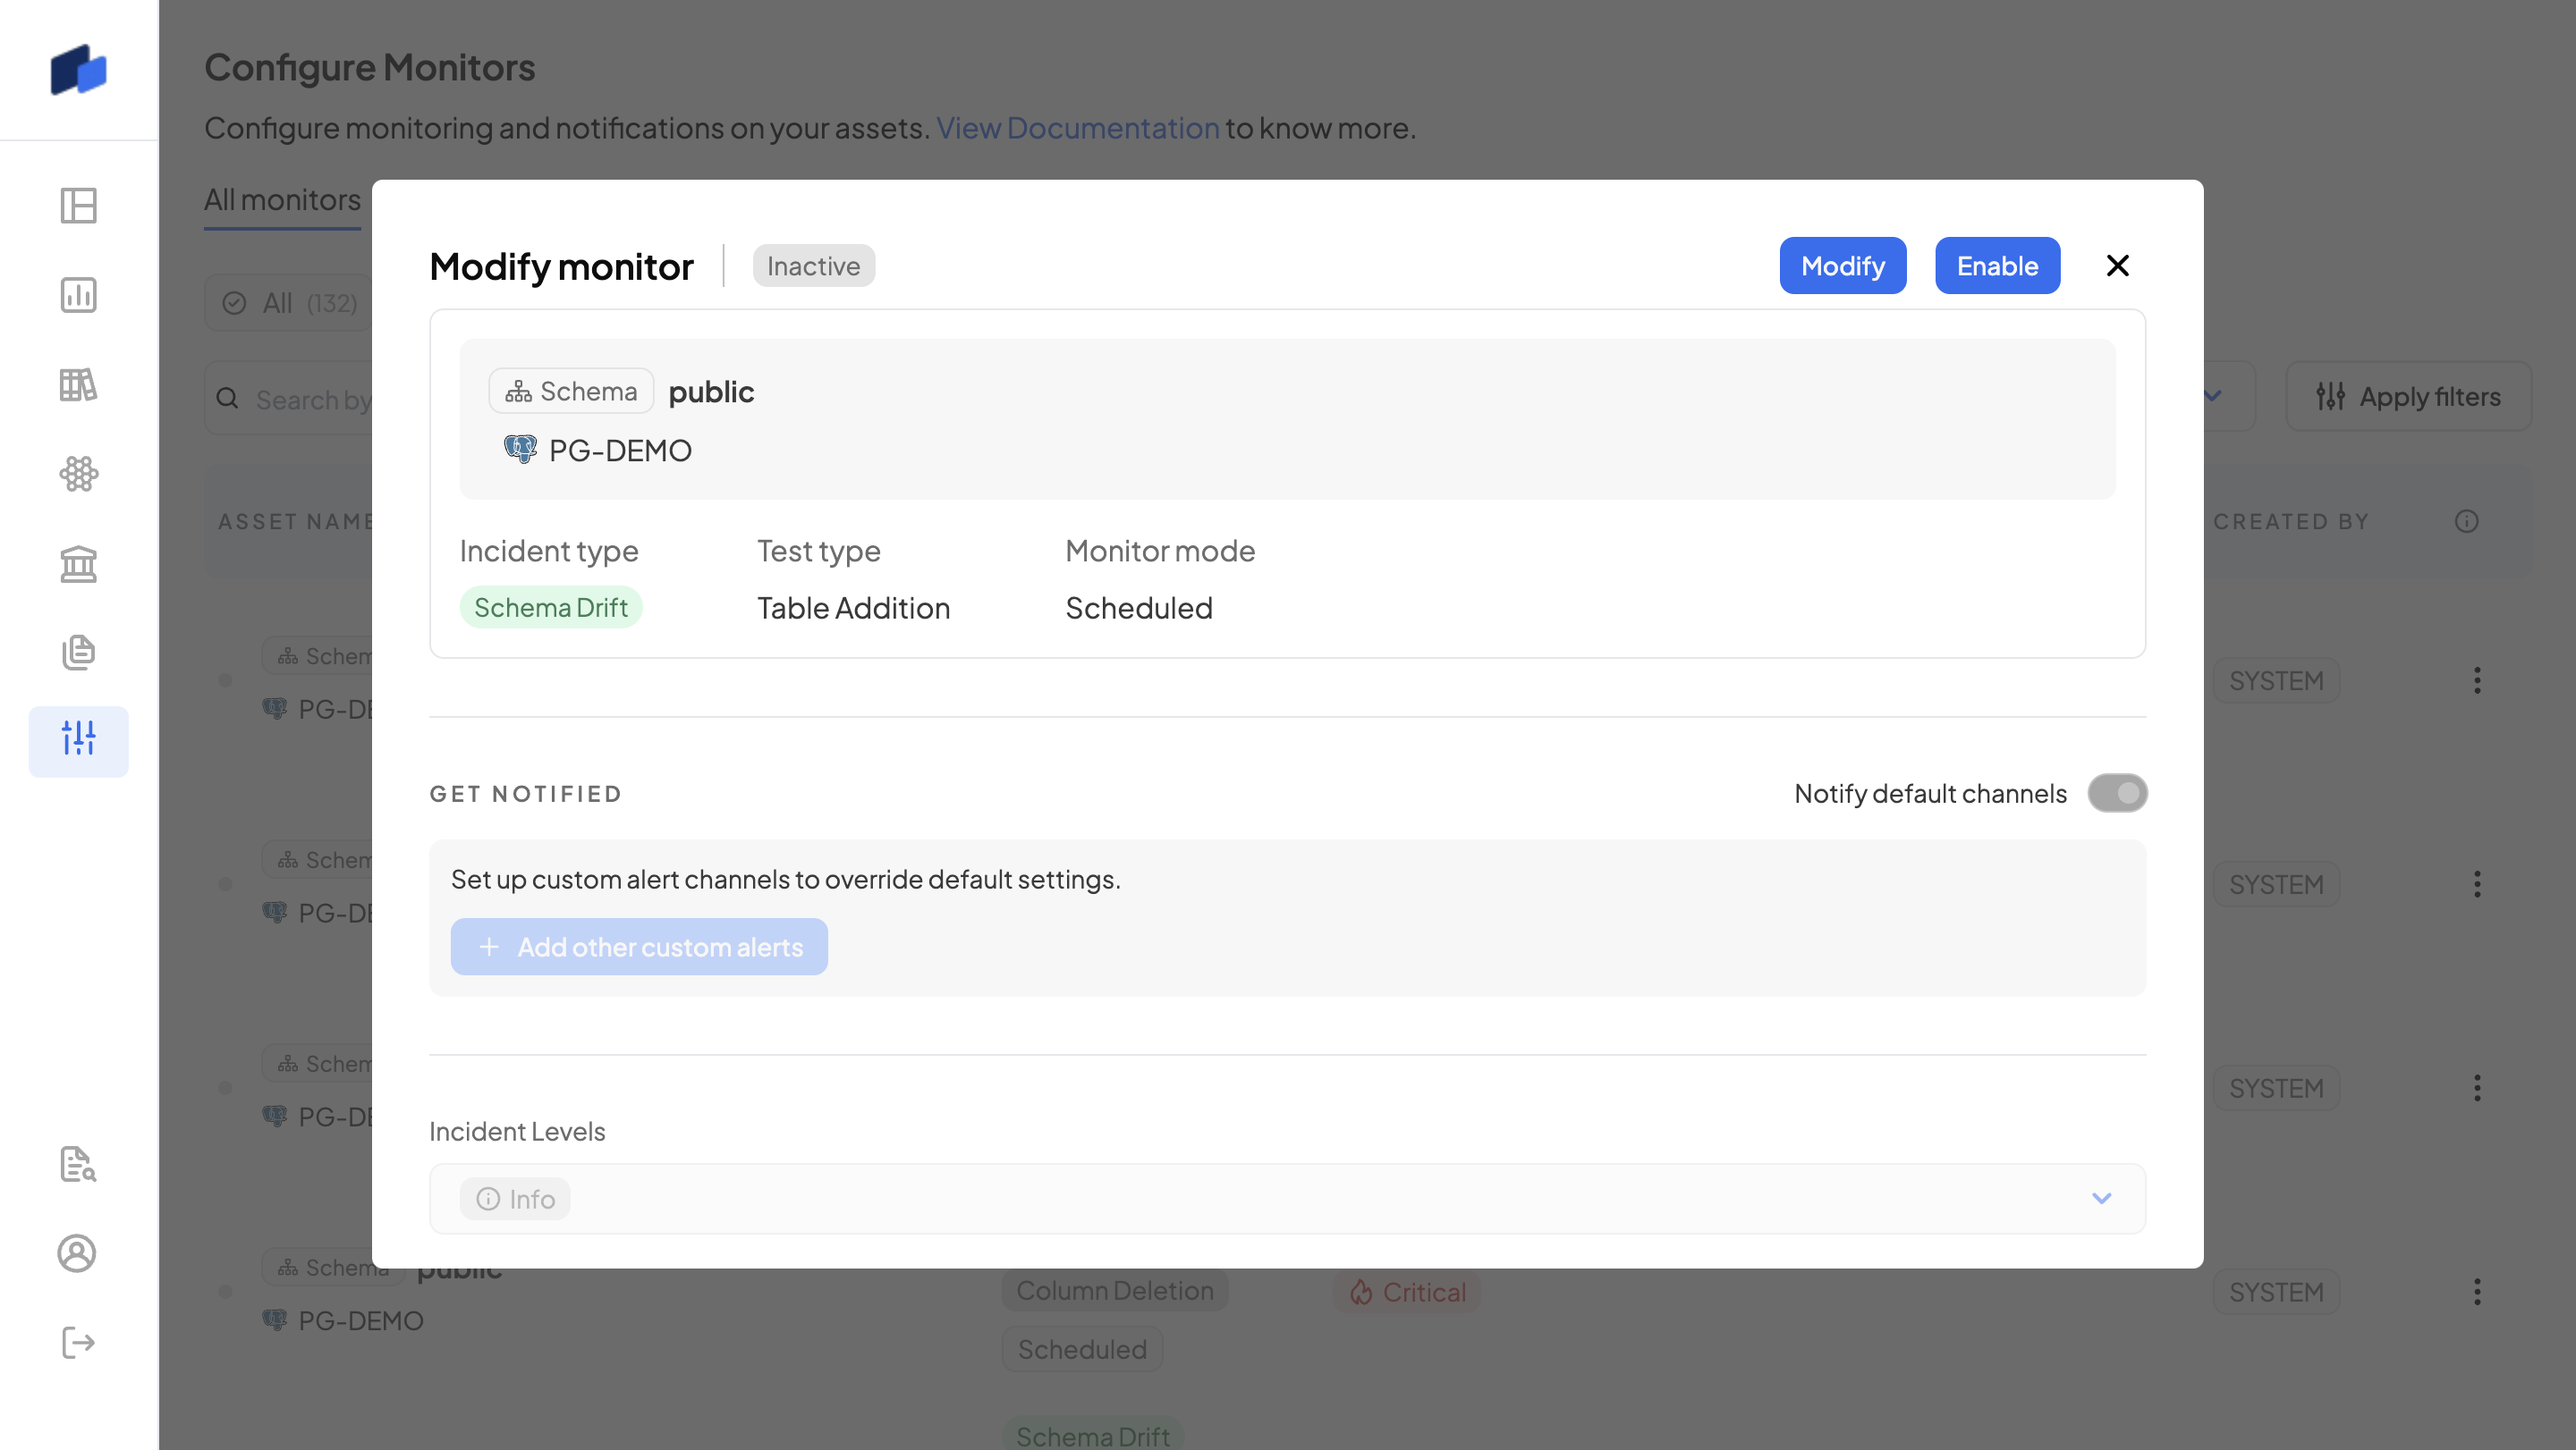Open the hexagon cluster sidebar icon
Viewport: 2576px width, 1450px height.
tap(78, 474)
